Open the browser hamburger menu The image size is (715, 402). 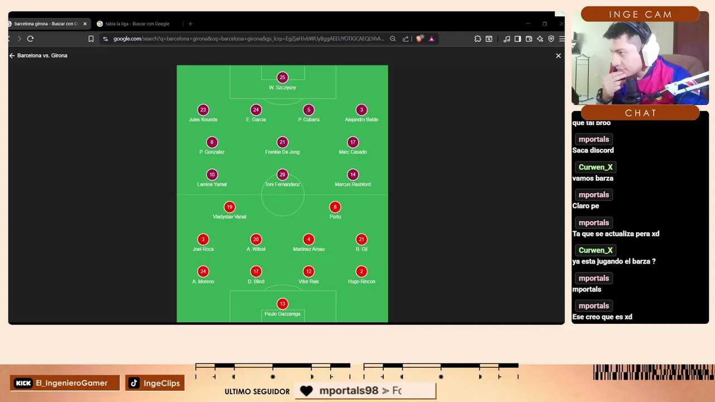coord(561,39)
